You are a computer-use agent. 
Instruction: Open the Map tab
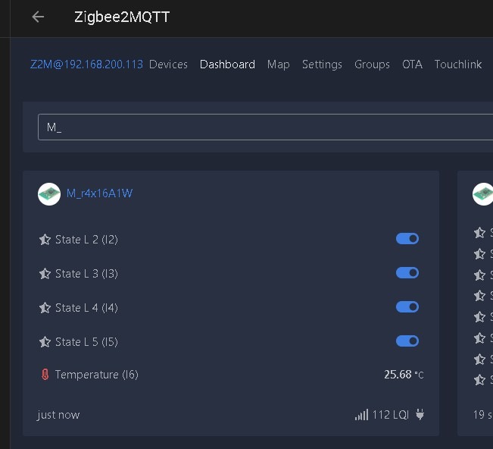(x=278, y=64)
